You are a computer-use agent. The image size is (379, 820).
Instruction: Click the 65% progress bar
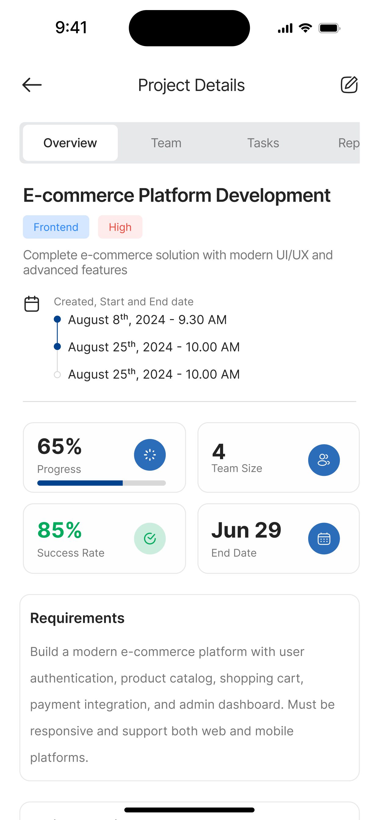pos(102,483)
